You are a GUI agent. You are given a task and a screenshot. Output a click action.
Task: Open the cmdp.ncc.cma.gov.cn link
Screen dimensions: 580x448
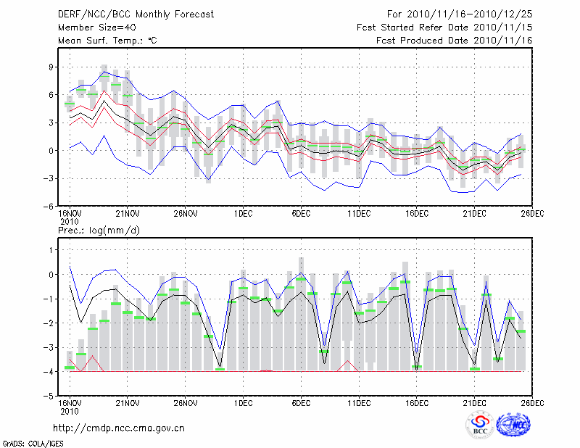point(119,428)
